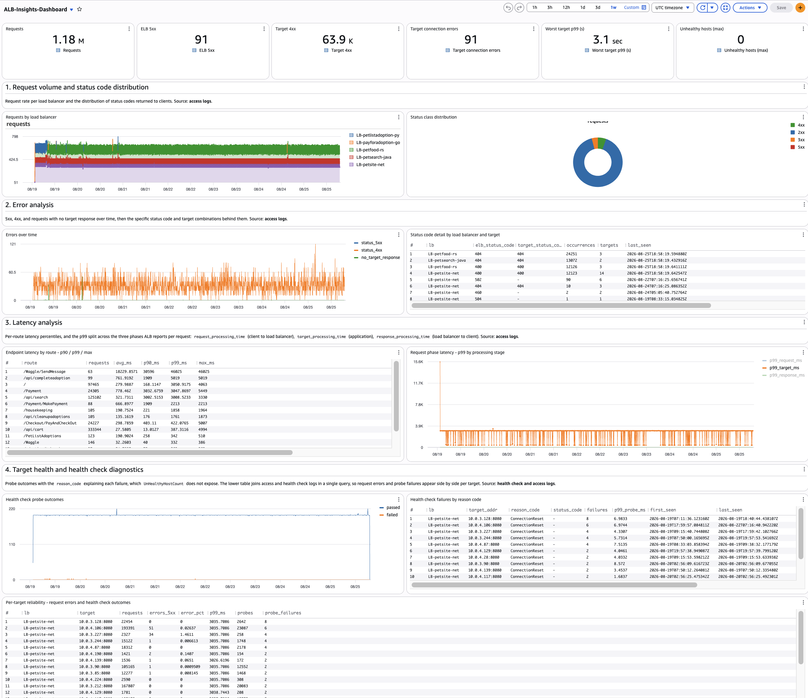Open occurrences column header menu
Viewport: 808px width, 698px height.
564,245
